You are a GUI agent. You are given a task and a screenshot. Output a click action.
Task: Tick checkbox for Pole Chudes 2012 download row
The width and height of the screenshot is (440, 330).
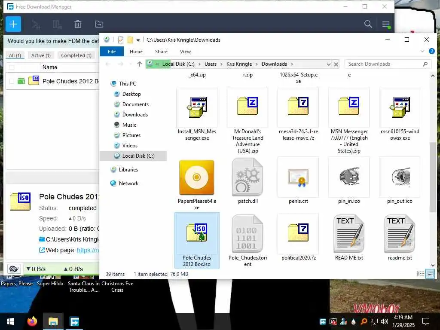[12, 81]
